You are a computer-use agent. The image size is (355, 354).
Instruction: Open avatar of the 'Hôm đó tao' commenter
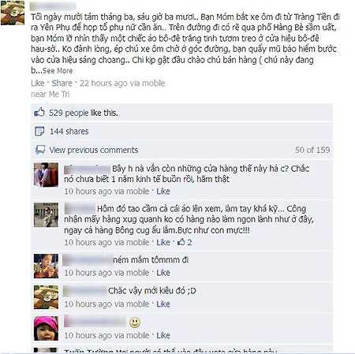(x=46, y=214)
